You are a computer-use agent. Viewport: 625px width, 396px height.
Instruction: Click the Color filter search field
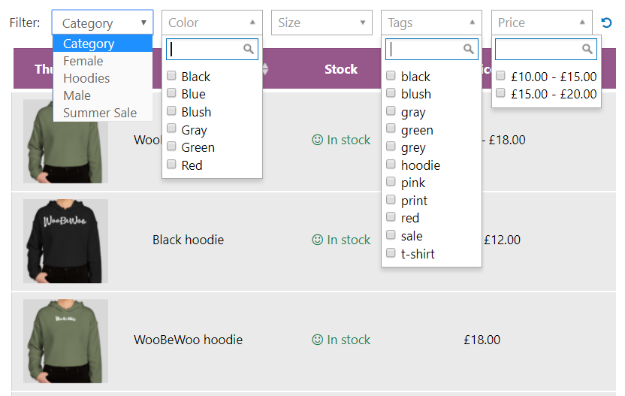tap(212, 49)
